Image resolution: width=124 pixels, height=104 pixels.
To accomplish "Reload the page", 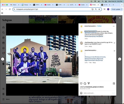I will [10, 9].
